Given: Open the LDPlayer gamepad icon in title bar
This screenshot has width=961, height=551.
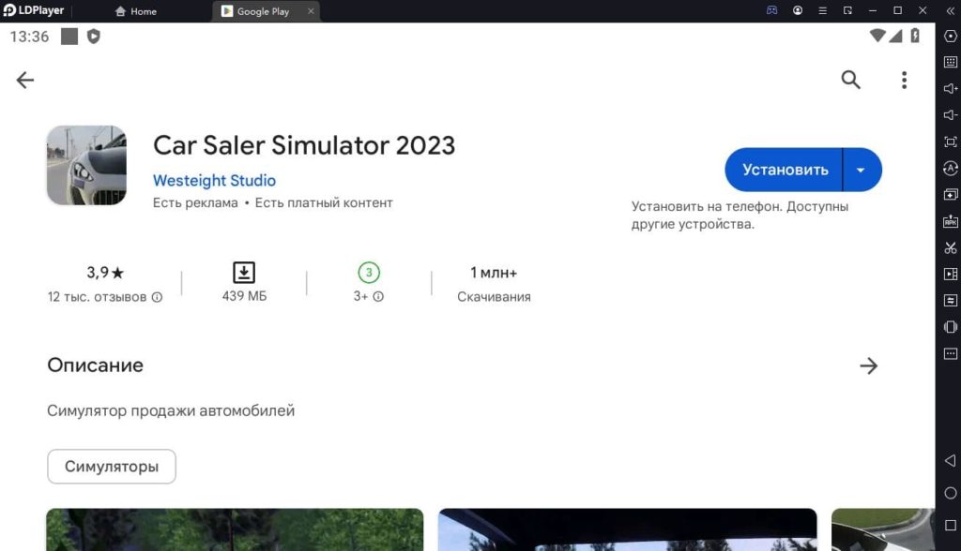Looking at the screenshot, I should 772,10.
